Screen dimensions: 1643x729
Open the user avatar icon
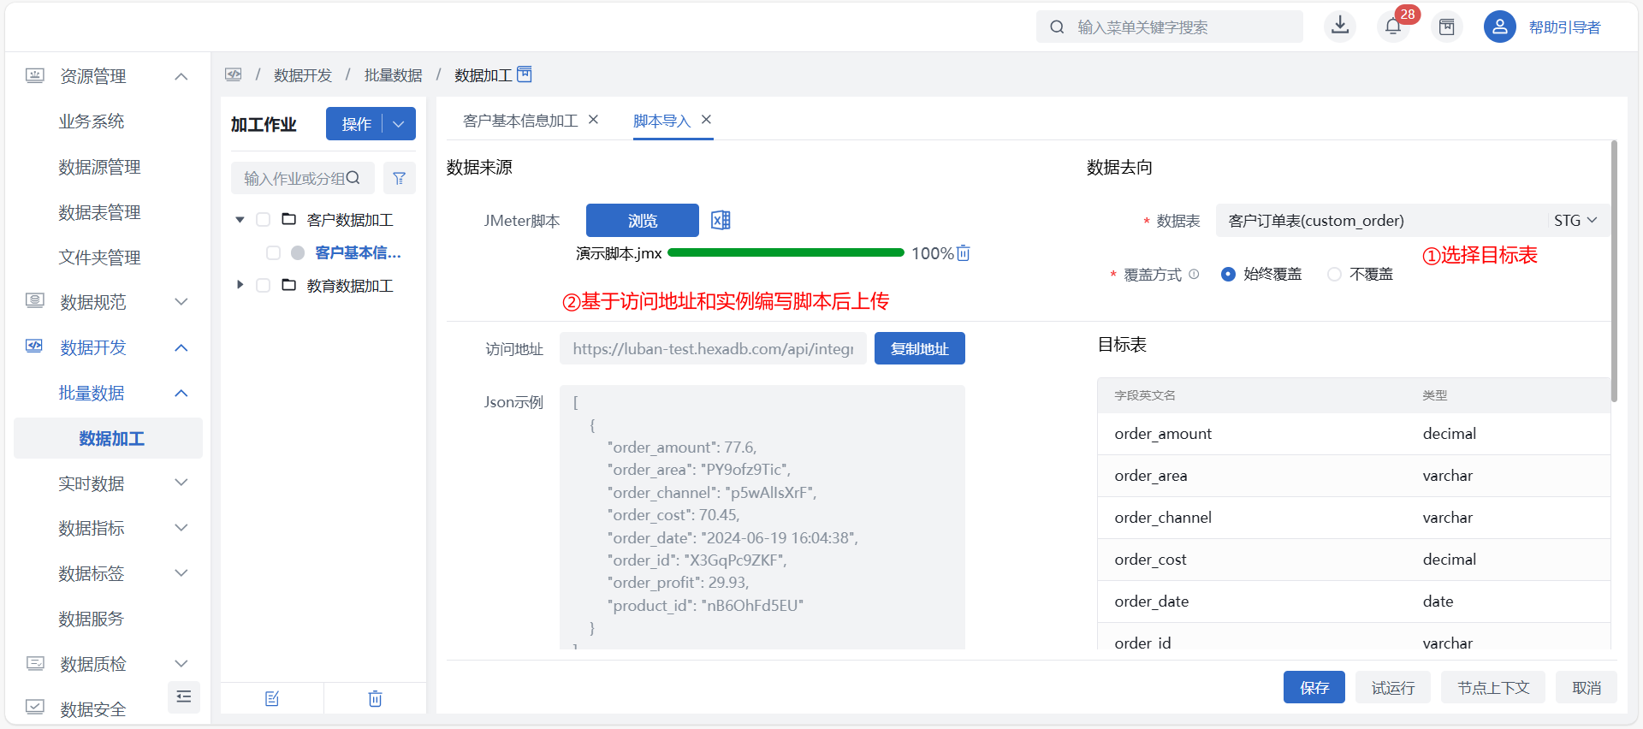[x=1499, y=27]
